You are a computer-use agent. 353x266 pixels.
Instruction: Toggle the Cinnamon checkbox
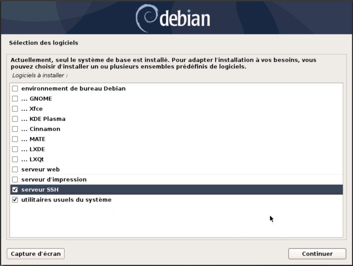tap(15, 129)
